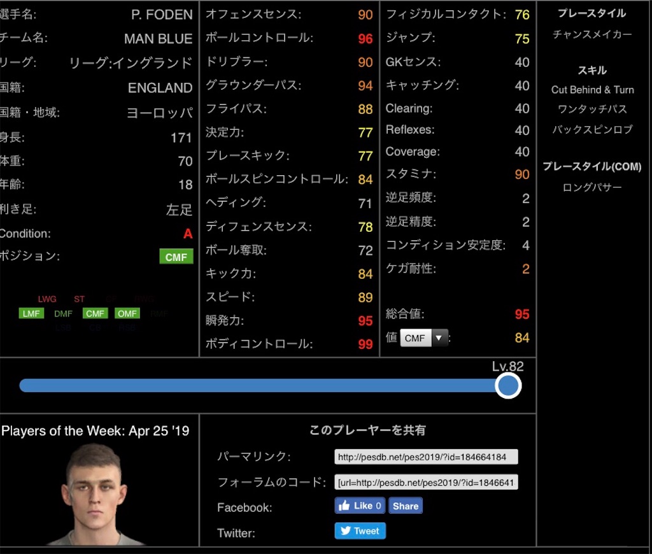
Task: Click team name MAN BLUE
Action: pos(159,39)
